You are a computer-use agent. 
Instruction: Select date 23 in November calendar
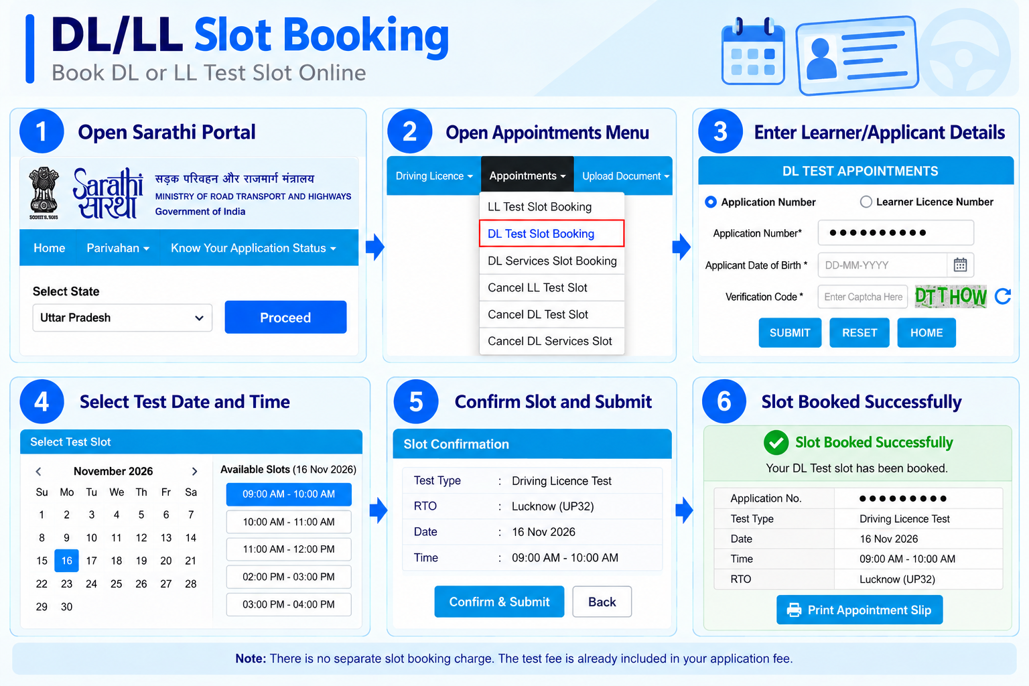[66, 584]
